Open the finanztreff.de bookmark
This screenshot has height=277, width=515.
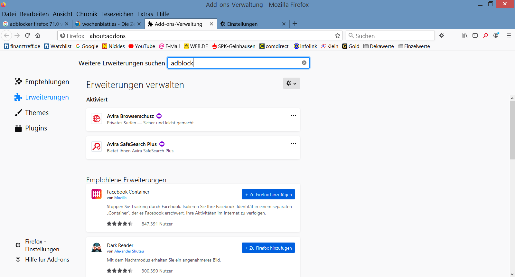(x=22, y=46)
